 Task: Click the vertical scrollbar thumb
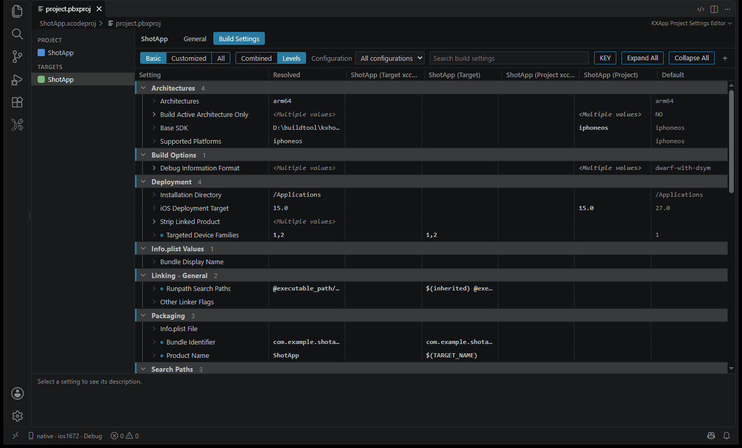pyautogui.click(x=731, y=142)
